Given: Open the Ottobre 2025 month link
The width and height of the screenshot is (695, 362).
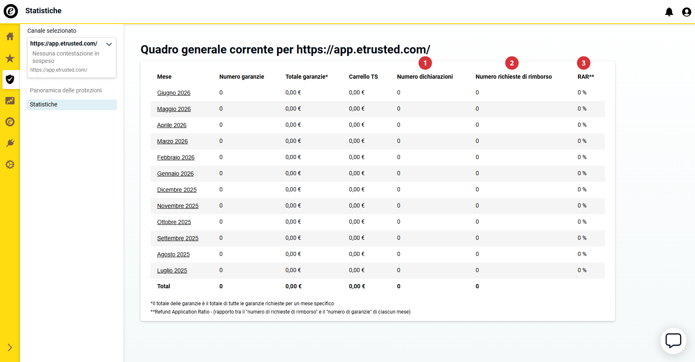Looking at the screenshot, I should coord(174,222).
